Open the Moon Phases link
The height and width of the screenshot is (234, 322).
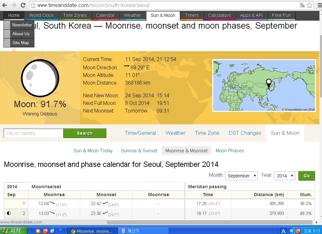230,151
